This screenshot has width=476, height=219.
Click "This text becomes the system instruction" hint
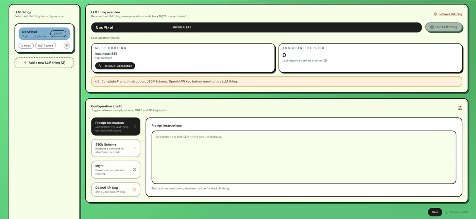(x=190, y=188)
